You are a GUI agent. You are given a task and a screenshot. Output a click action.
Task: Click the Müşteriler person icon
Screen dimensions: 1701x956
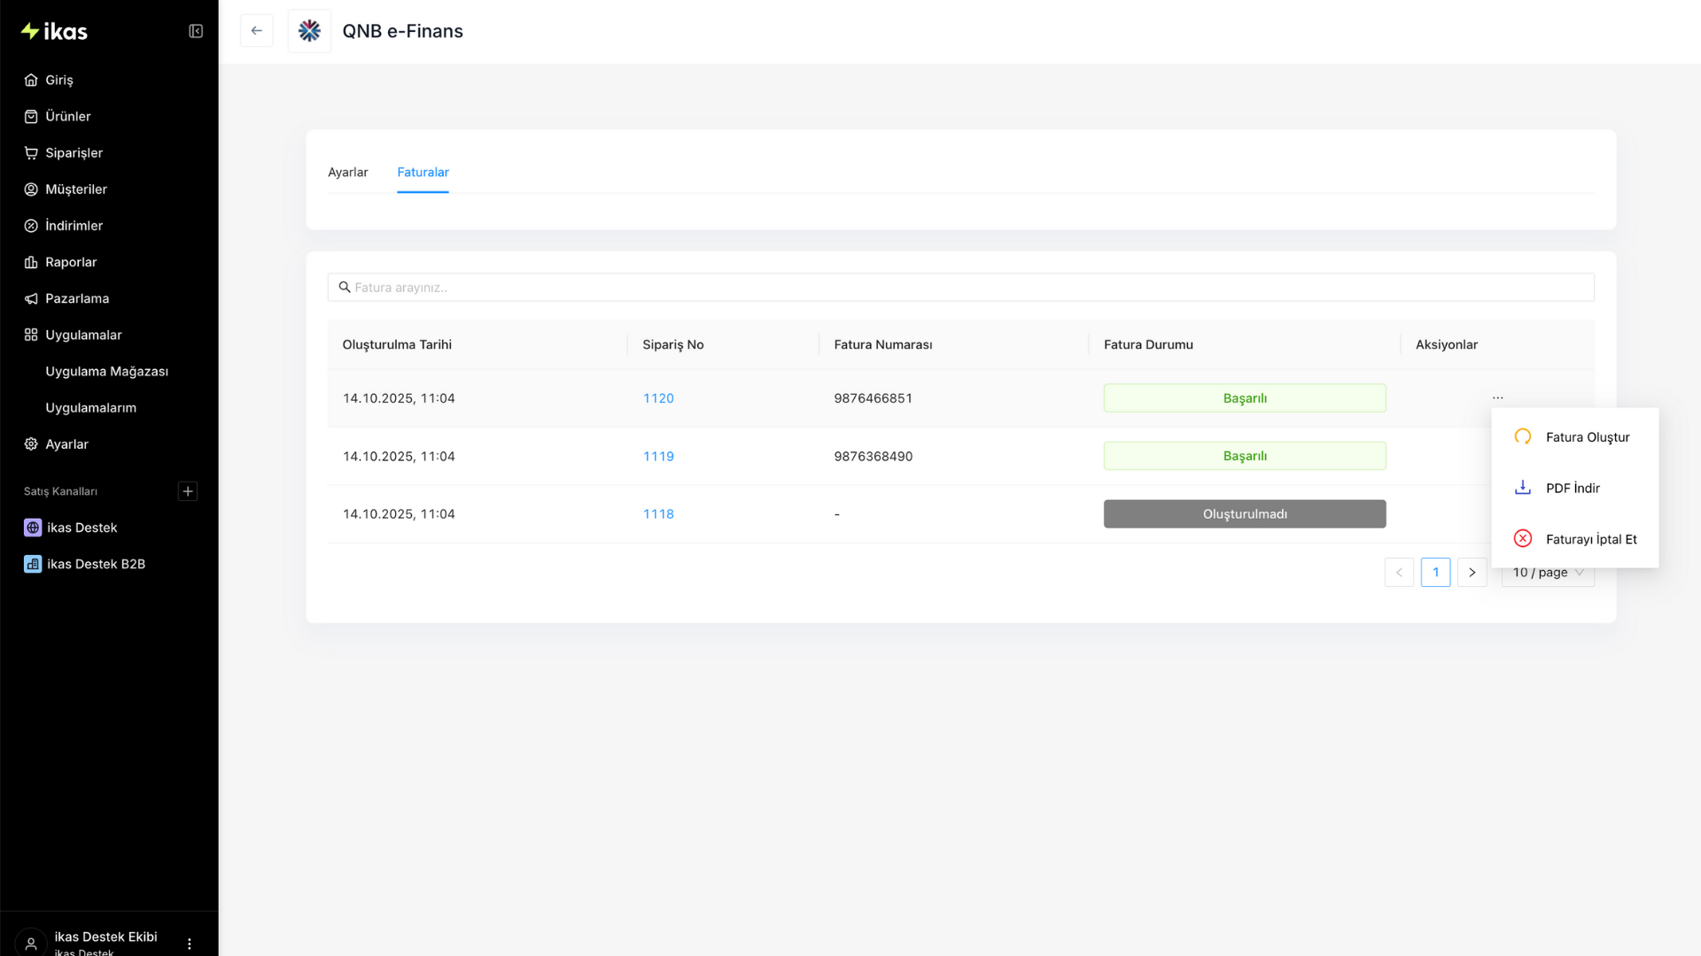pyautogui.click(x=31, y=189)
